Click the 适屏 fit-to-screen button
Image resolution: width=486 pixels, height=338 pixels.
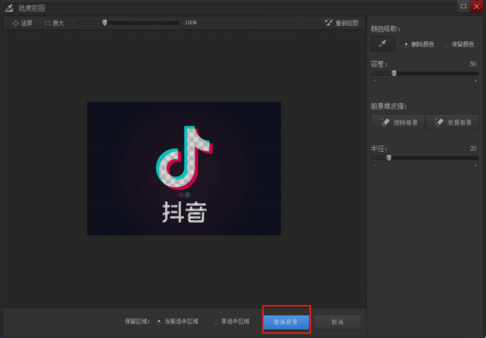[22, 23]
